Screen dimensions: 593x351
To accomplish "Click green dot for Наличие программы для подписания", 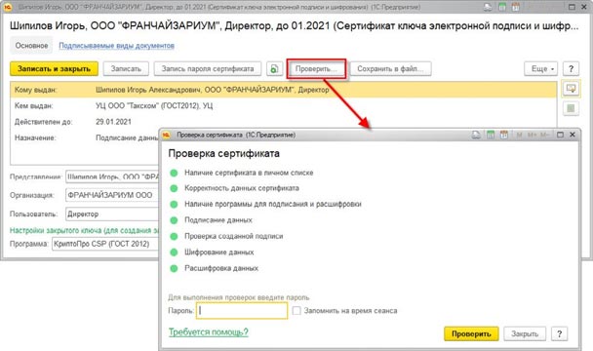I will click(x=174, y=204).
